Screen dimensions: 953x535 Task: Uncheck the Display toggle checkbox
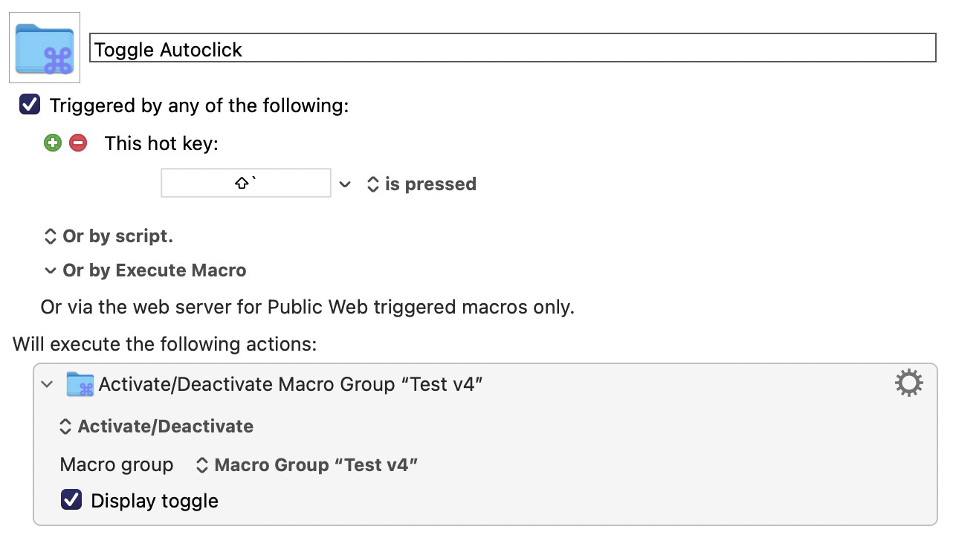(71, 499)
